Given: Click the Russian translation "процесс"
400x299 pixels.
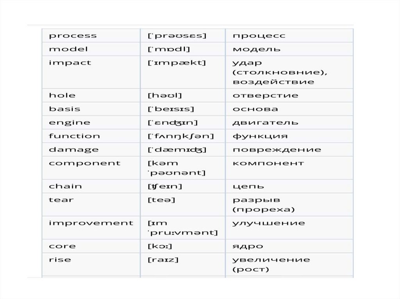Looking at the screenshot, I should pyautogui.click(x=259, y=36).
